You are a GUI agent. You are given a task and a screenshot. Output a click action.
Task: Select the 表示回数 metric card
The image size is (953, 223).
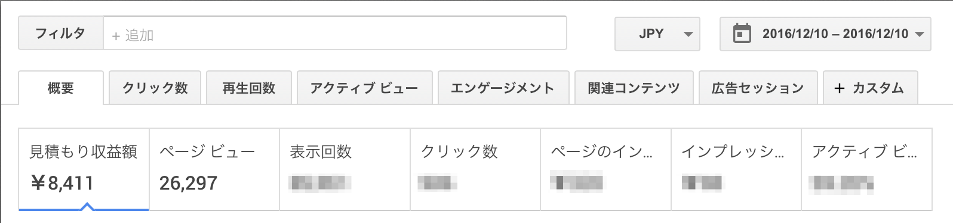point(345,169)
